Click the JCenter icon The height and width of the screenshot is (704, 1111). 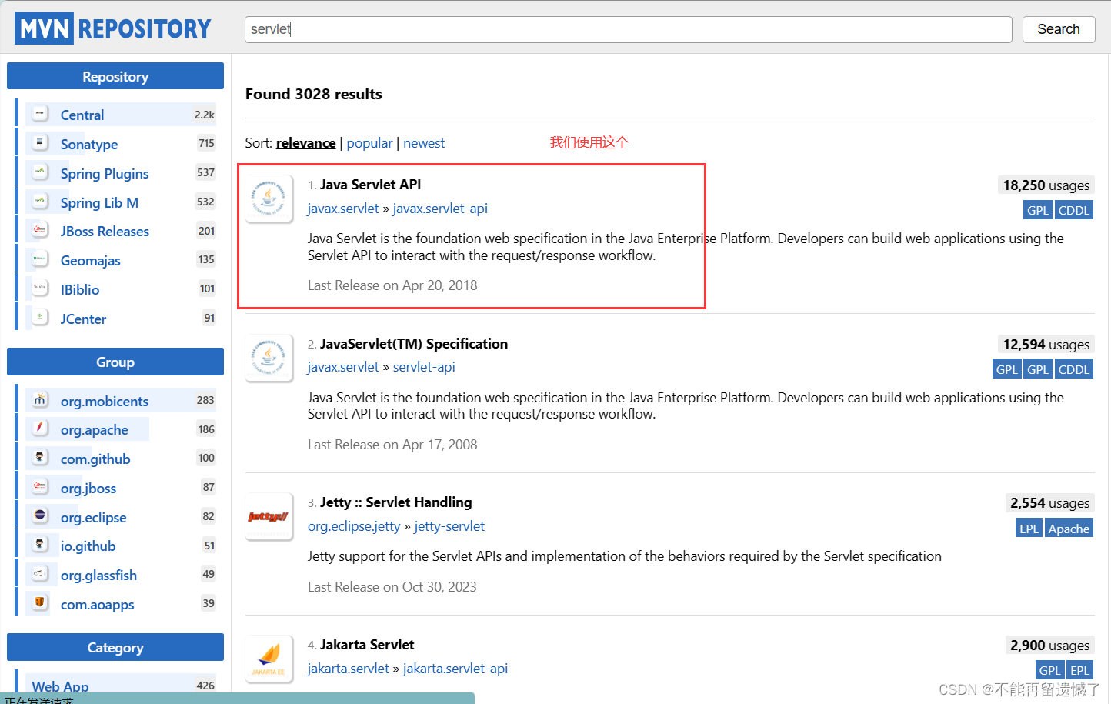39,317
